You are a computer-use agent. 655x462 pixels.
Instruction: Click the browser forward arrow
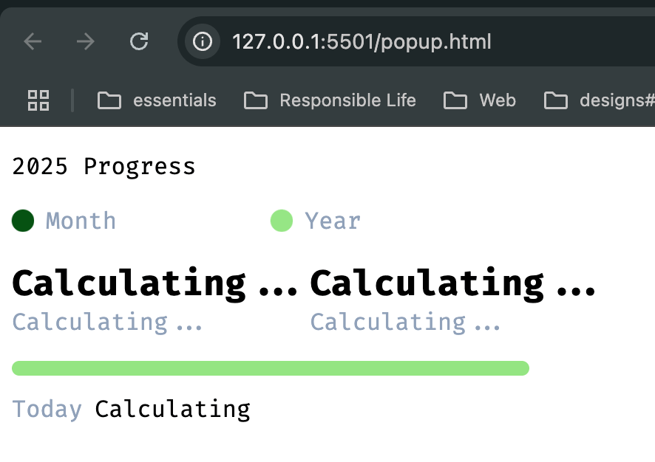[86, 41]
